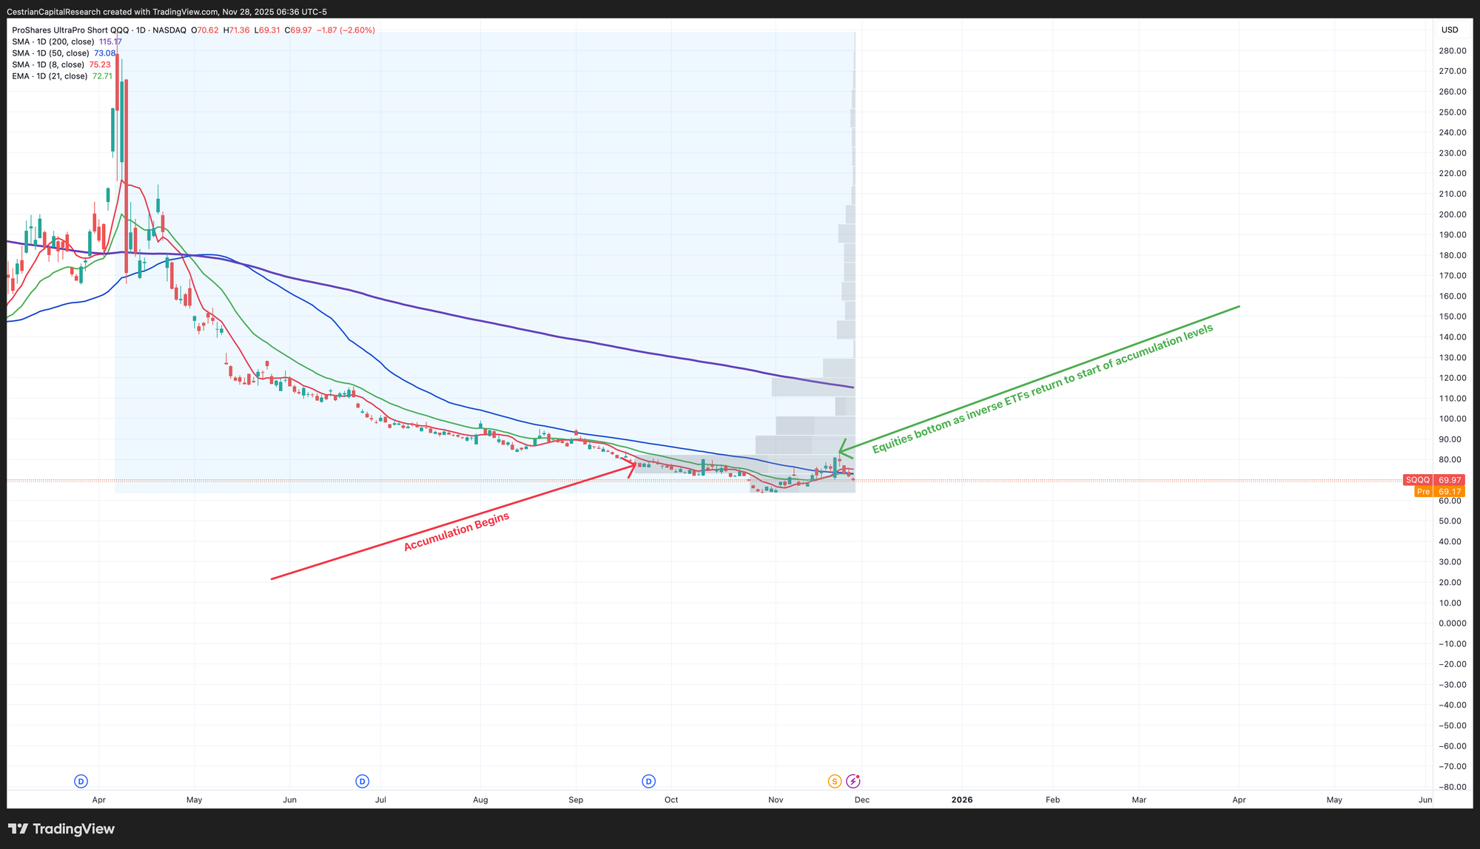Screen dimensions: 1480x849
Task: Click the orange Pre-market price label
Action: 1439,492
